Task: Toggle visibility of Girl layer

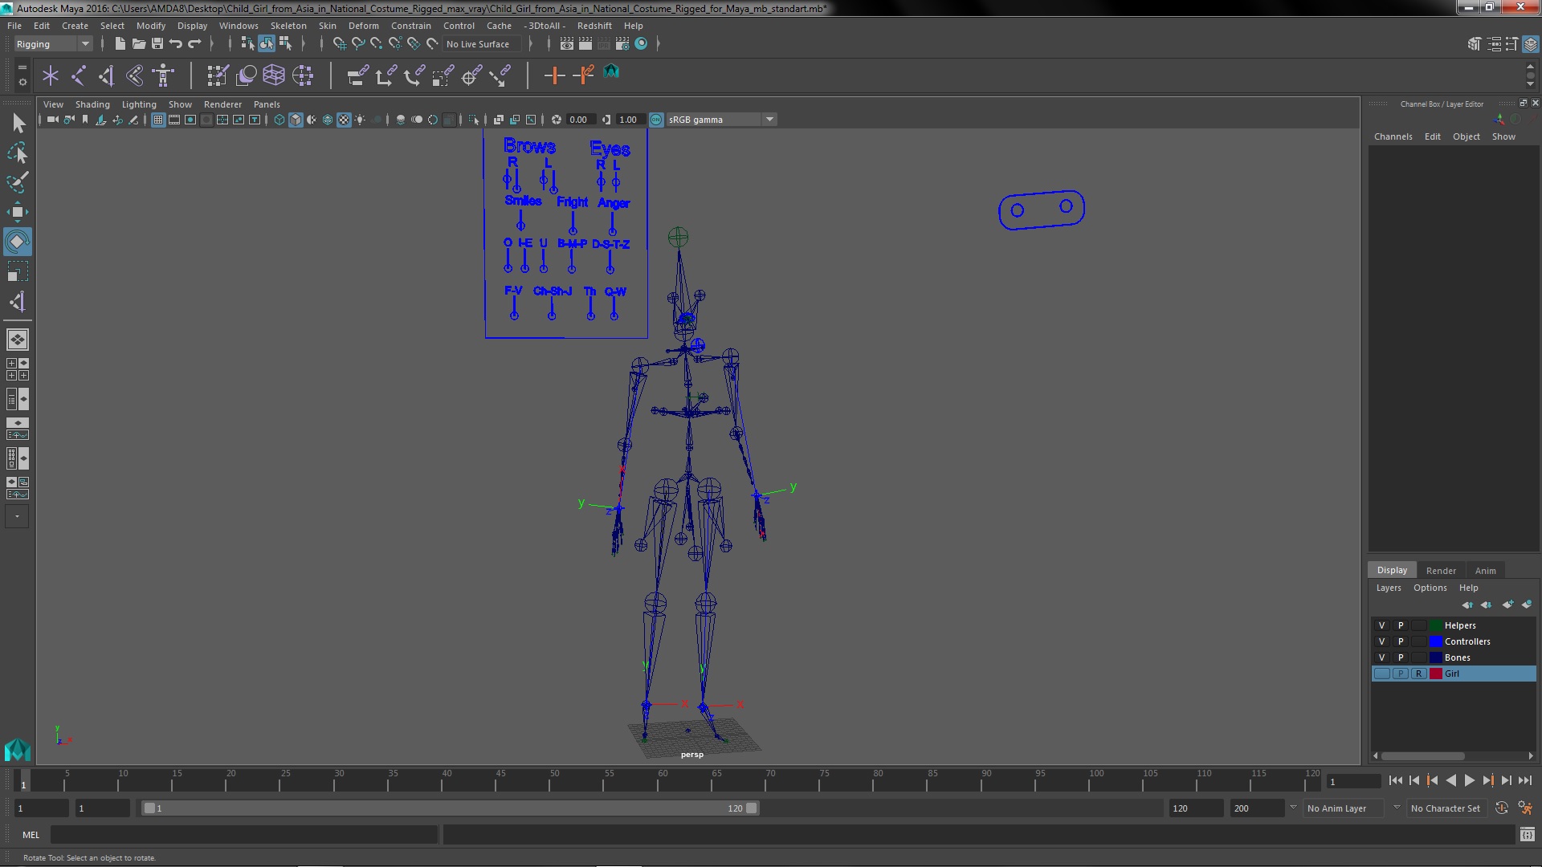Action: (x=1381, y=674)
